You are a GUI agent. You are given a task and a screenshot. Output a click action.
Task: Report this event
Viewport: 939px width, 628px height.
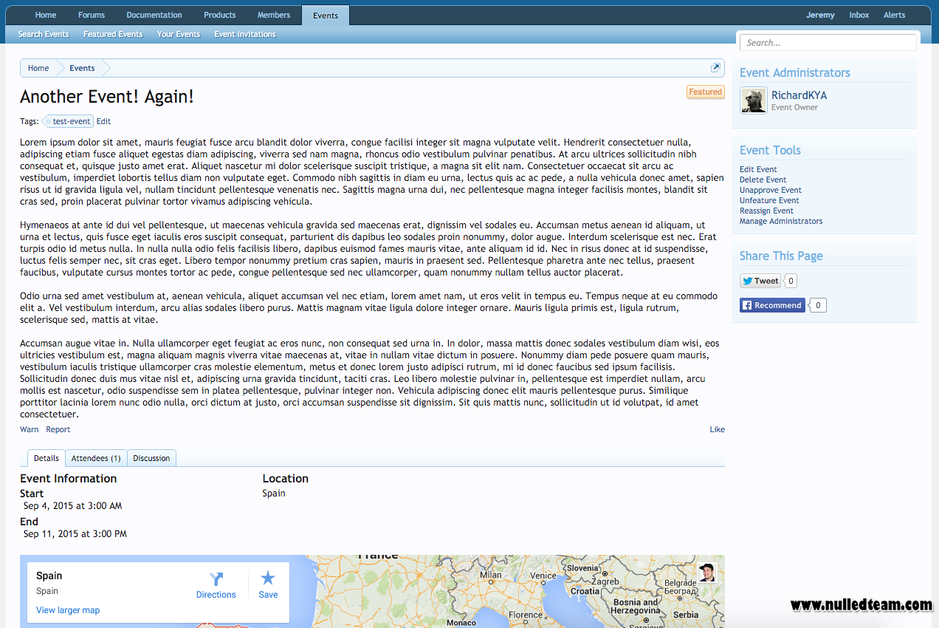coord(58,429)
